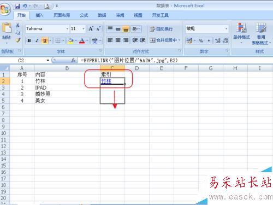
Task: Switch to 审阅 Review tab
Action: click(x=120, y=15)
